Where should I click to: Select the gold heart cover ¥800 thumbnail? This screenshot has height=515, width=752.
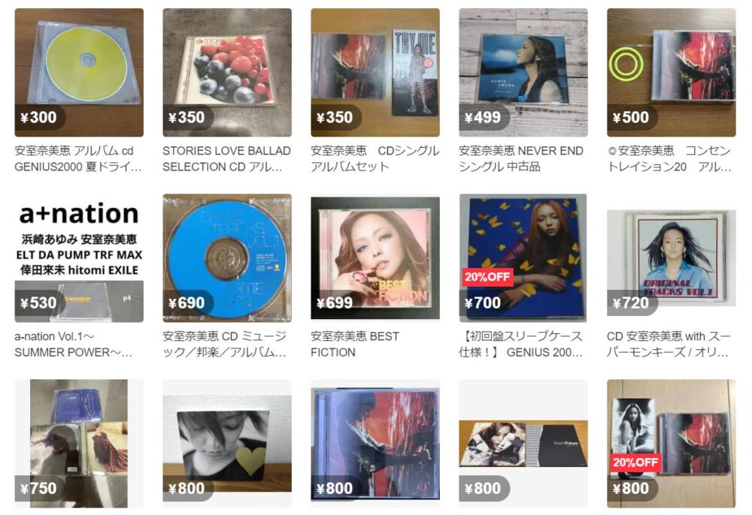pyautogui.click(x=227, y=444)
